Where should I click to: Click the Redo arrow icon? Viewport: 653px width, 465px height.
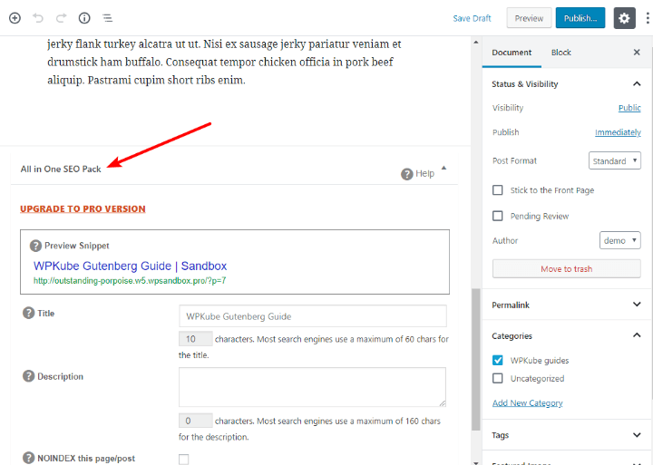coord(62,18)
